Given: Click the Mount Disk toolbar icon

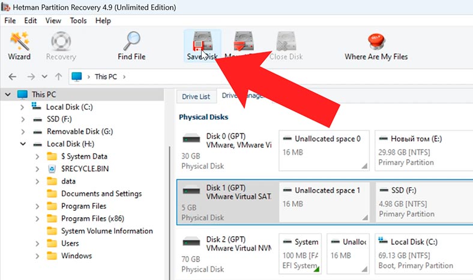Looking at the screenshot, I should [244, 41].
